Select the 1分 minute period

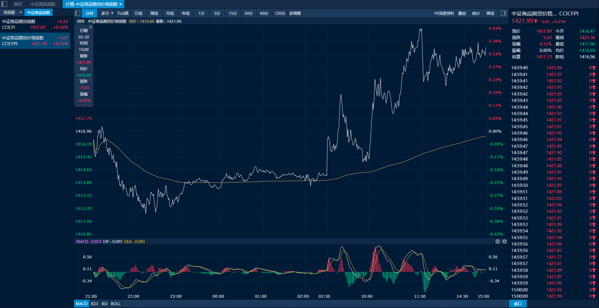tap(201, 13)
